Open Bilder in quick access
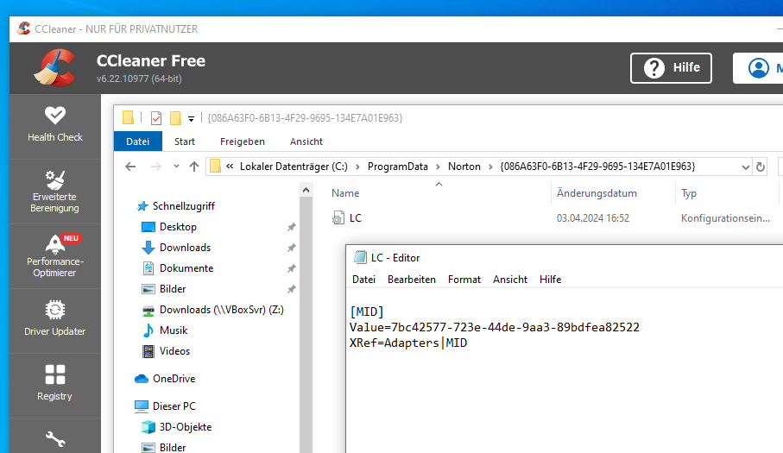Viewport: 783px width, 453px height. [173, 289]
